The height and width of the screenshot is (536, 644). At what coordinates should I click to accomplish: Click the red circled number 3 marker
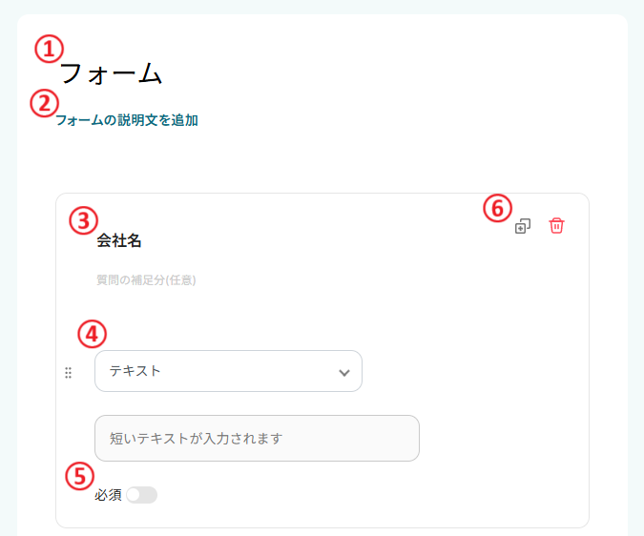coord(83,221)
